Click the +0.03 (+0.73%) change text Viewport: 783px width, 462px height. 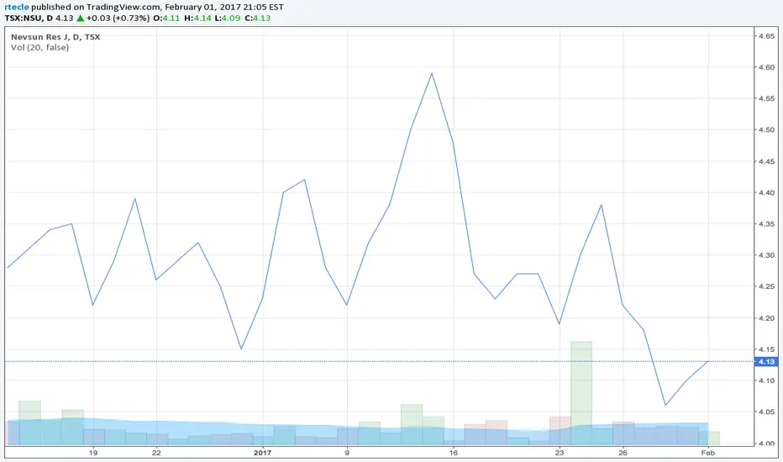118,18
